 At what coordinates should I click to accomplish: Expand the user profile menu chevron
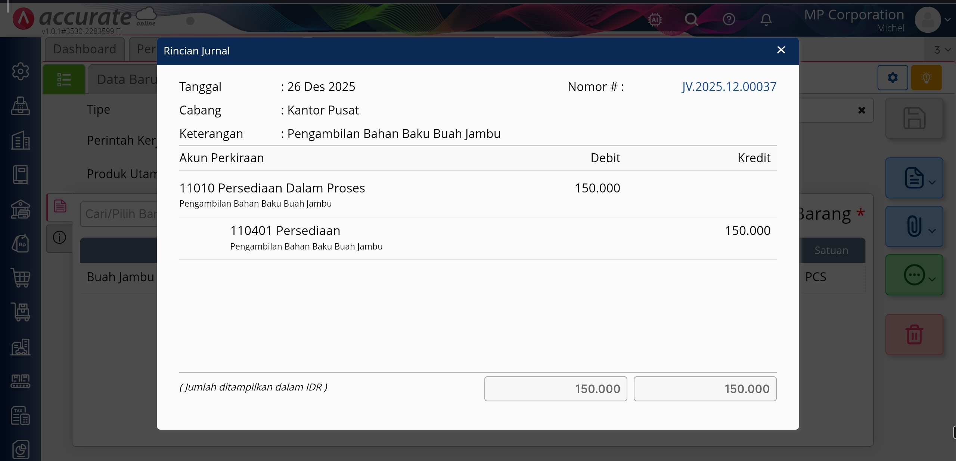(947, 19)
